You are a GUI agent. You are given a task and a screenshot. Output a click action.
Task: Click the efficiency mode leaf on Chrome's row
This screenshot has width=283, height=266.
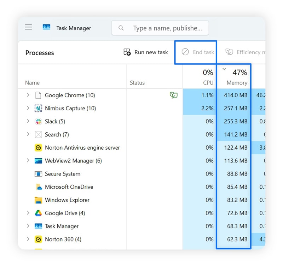[x=173, y=95]
